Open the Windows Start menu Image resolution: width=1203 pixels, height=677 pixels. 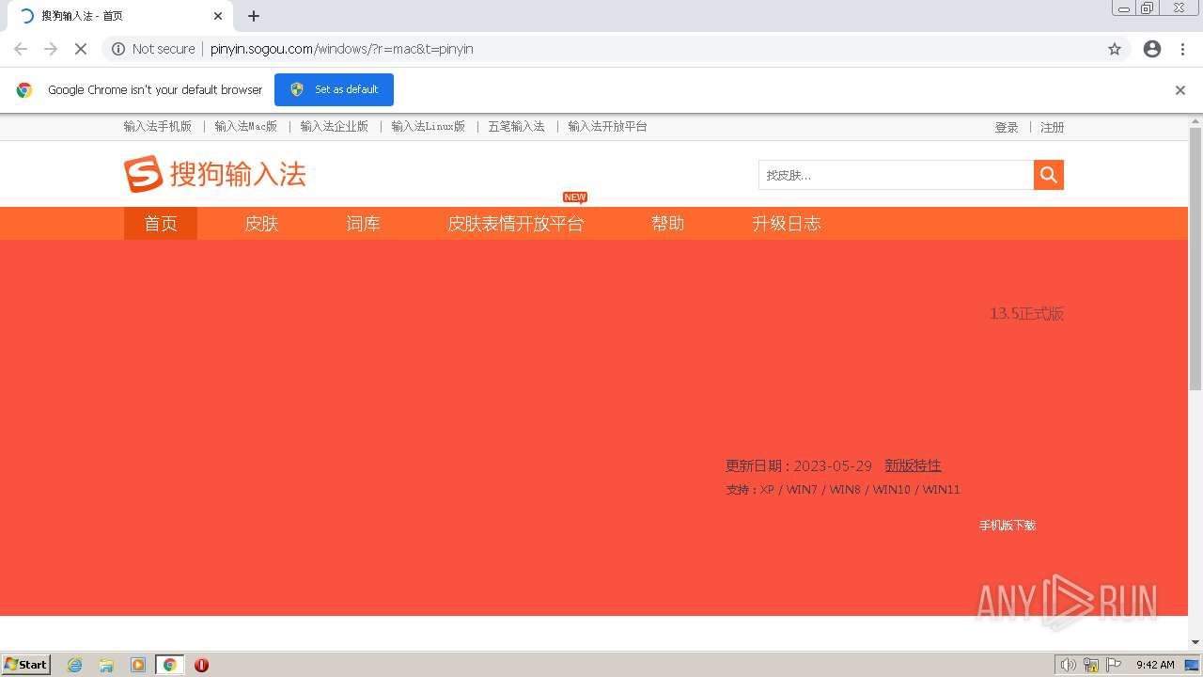tap(26, 665)
